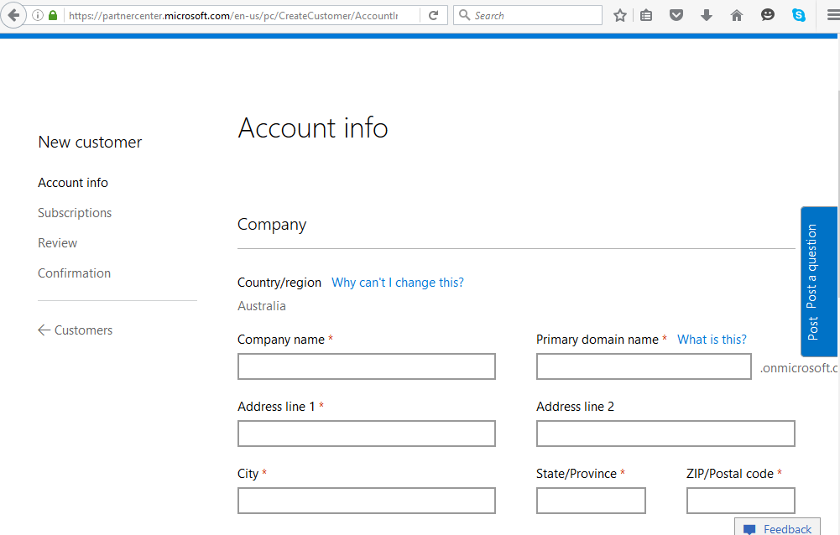Select the ZIP/Postal code field
840x535 pixels.
pyautogui.click(x=740, y=500)
